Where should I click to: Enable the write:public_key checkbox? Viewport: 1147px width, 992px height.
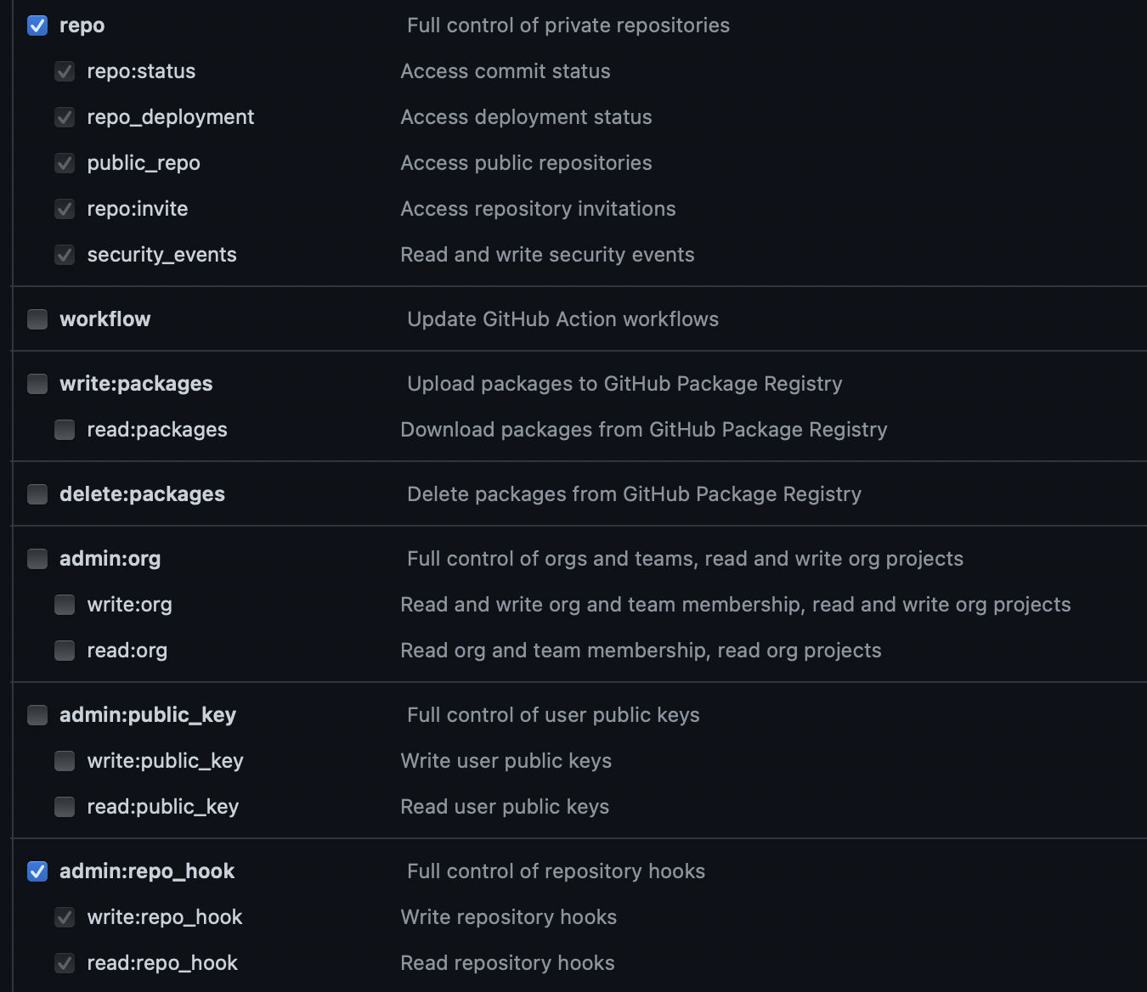point(65,761)
